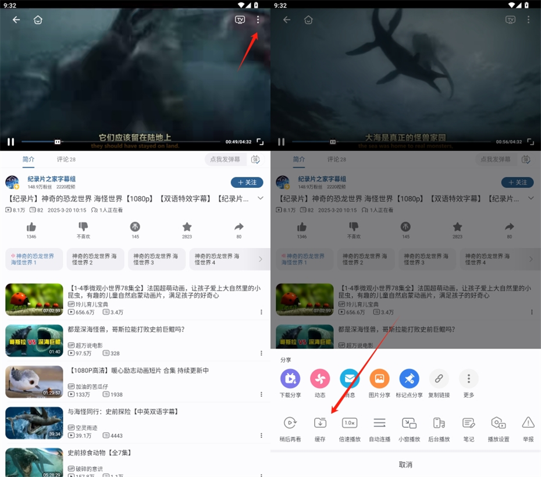Click the progress thumb at 00:49
The image size is (541, 477).
[x=58, y=142]
